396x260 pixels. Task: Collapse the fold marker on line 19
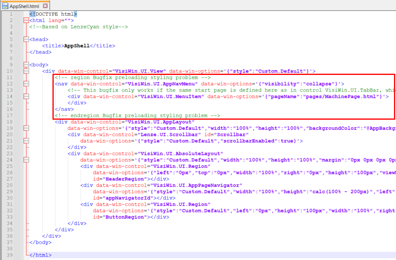(x=26, y=128)
